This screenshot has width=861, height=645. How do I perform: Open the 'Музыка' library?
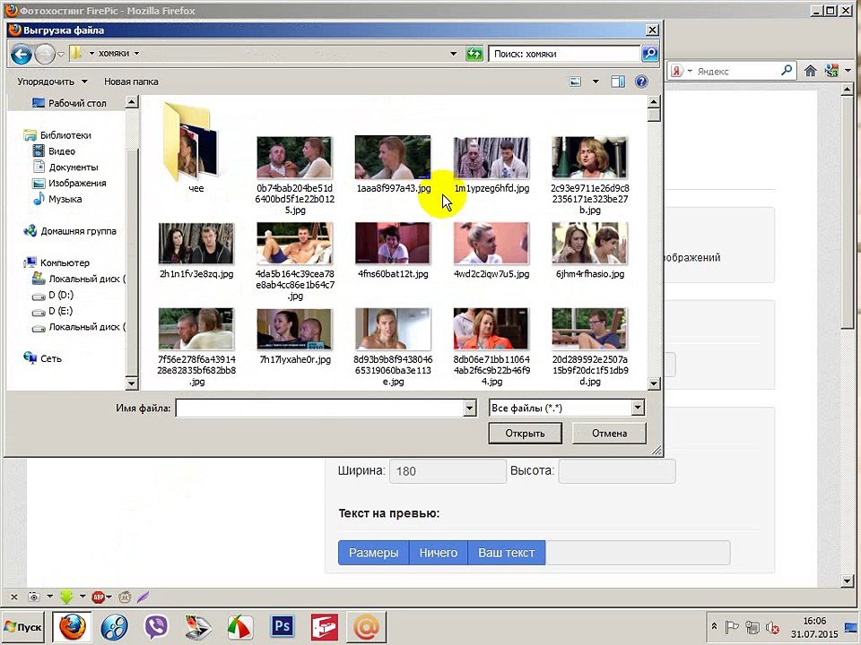(57, 199)
